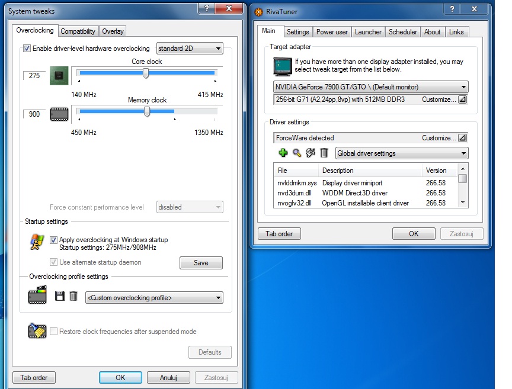Image resolution: width=512 pixels, height=389 pixels.
Task: Switch to the Overlay tab
Action: pyautogui.click(x=113, y=31)
